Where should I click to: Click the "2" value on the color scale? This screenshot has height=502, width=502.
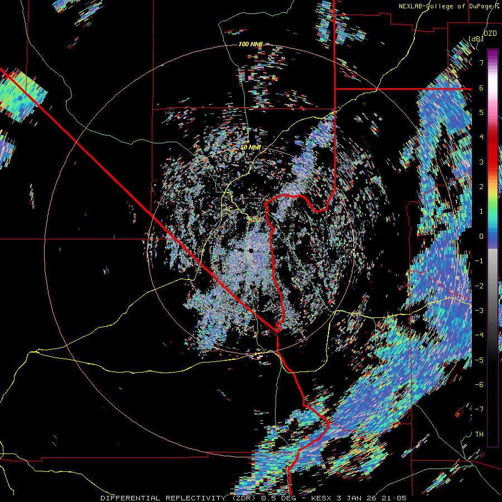coord(481,187)
